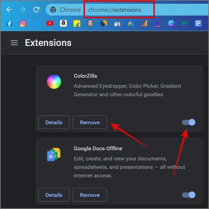Viewport: 209px width, 209px height.
Task: Click the Chrome logo in the address bar
Action: click(53, 10)
